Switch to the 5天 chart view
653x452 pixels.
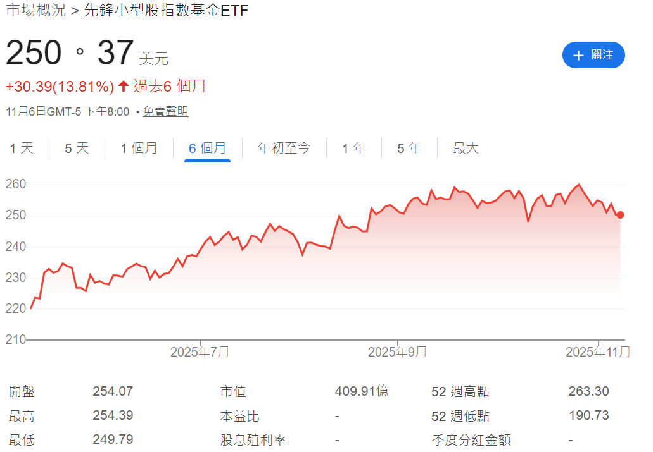pyautogui.click(x=75, y=148)
